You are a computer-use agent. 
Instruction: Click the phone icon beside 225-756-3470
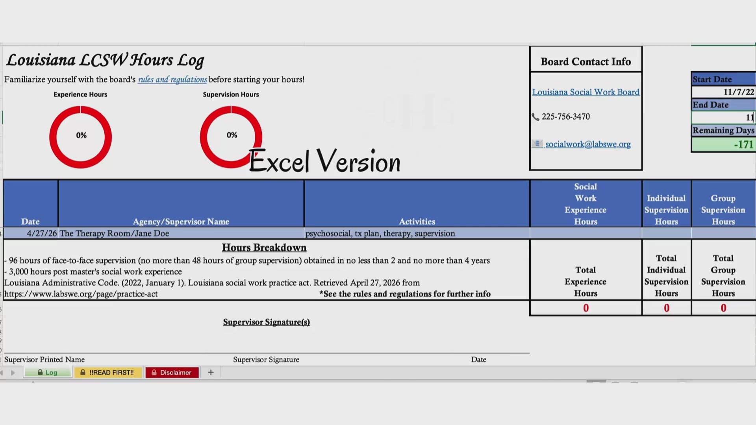535,117
